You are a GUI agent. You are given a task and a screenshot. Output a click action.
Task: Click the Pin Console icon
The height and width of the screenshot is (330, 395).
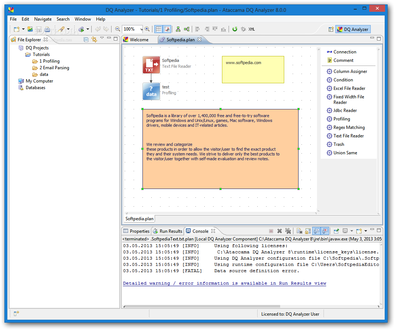tap(336, 231)
